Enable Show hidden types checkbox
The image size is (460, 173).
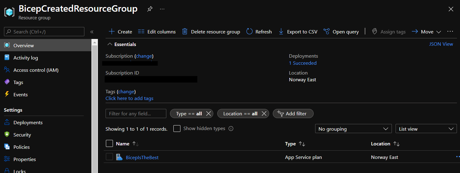(177, 129)
